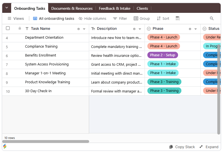Click the row height icon
Screen dimensions: 224x154
(x=177, y=18)
